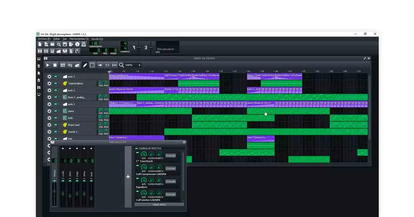The width and height of the screenshot is (414, 217).
Task: Start playback in the Song Editor
Action: coord(48,65)
